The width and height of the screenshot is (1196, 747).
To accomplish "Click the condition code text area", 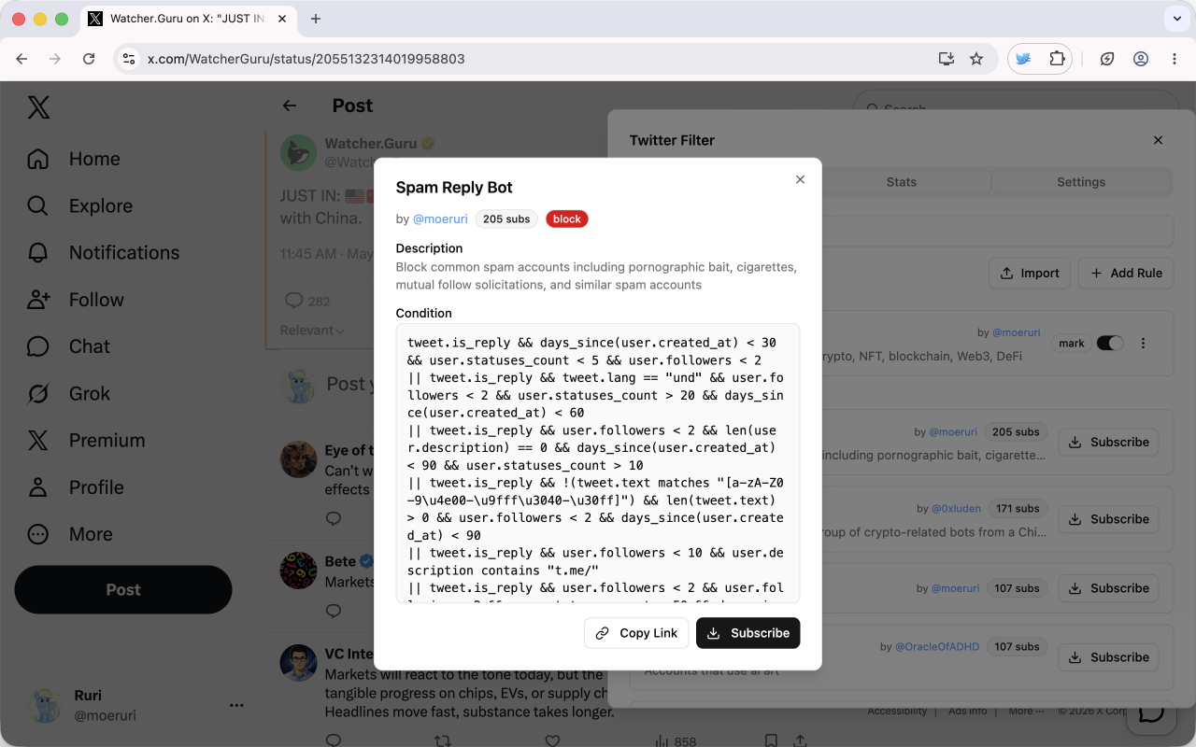I will click(x=598, y=463).
